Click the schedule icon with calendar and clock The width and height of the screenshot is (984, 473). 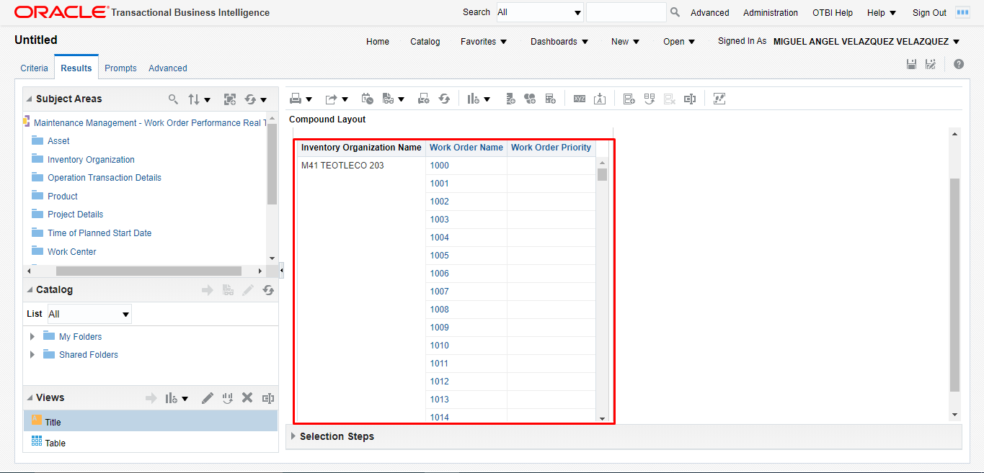point(368,99)
